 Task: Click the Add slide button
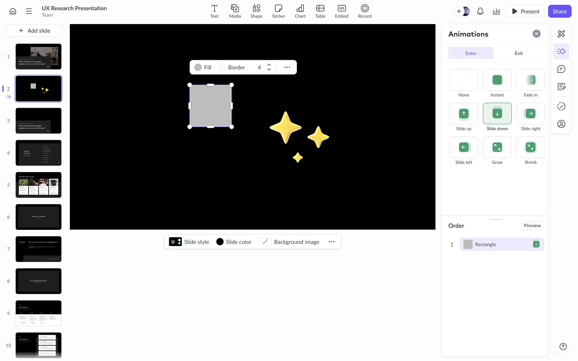[x=34, y=31]
